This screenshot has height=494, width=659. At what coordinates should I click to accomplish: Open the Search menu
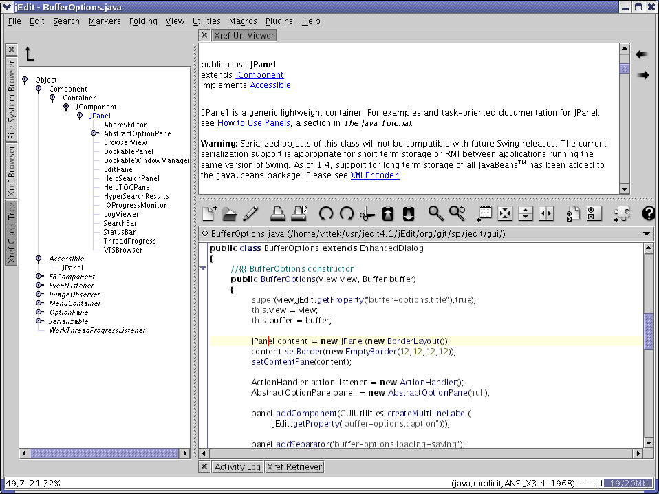66,21
